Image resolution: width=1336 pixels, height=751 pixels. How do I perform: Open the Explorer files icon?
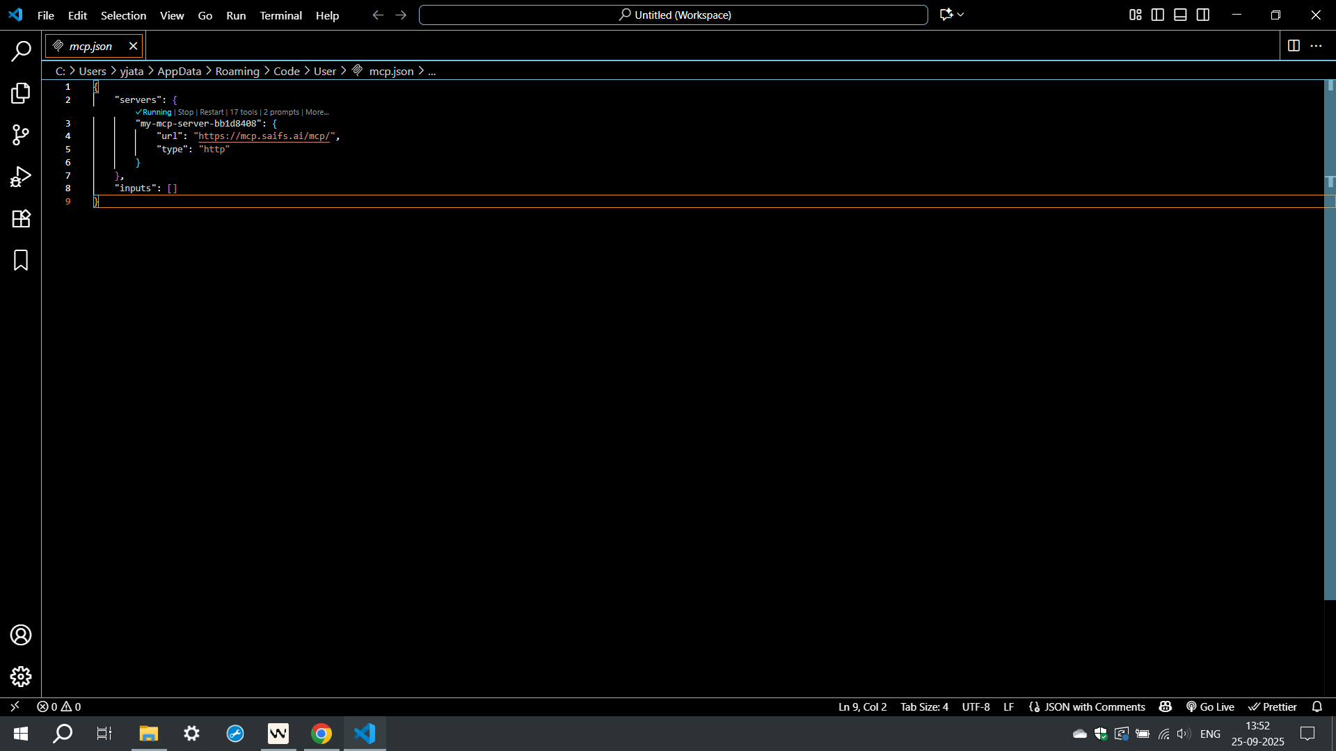(x=21, y=93)
